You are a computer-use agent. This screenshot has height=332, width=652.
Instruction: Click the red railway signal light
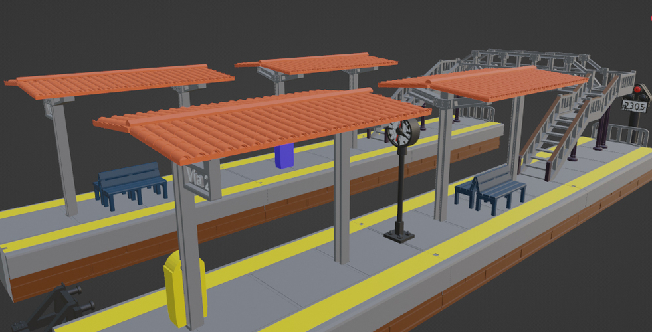pos(638,90)
